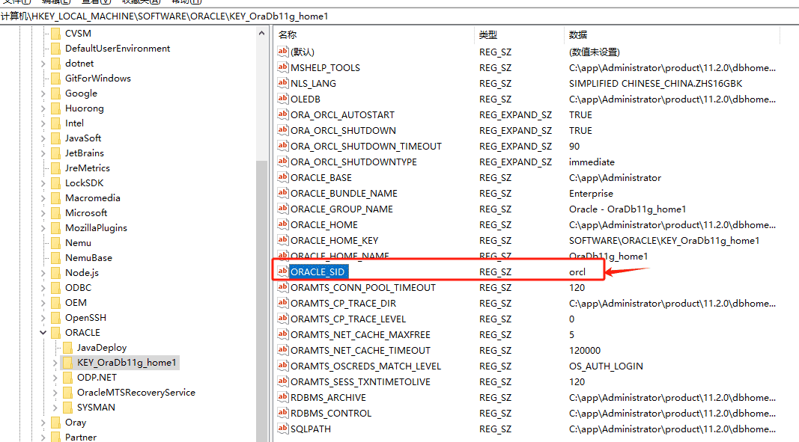Click the folder icon beside KEY_OraDb11g_home1
Viewport: 799px width, 442px height.
click(70, 362)
